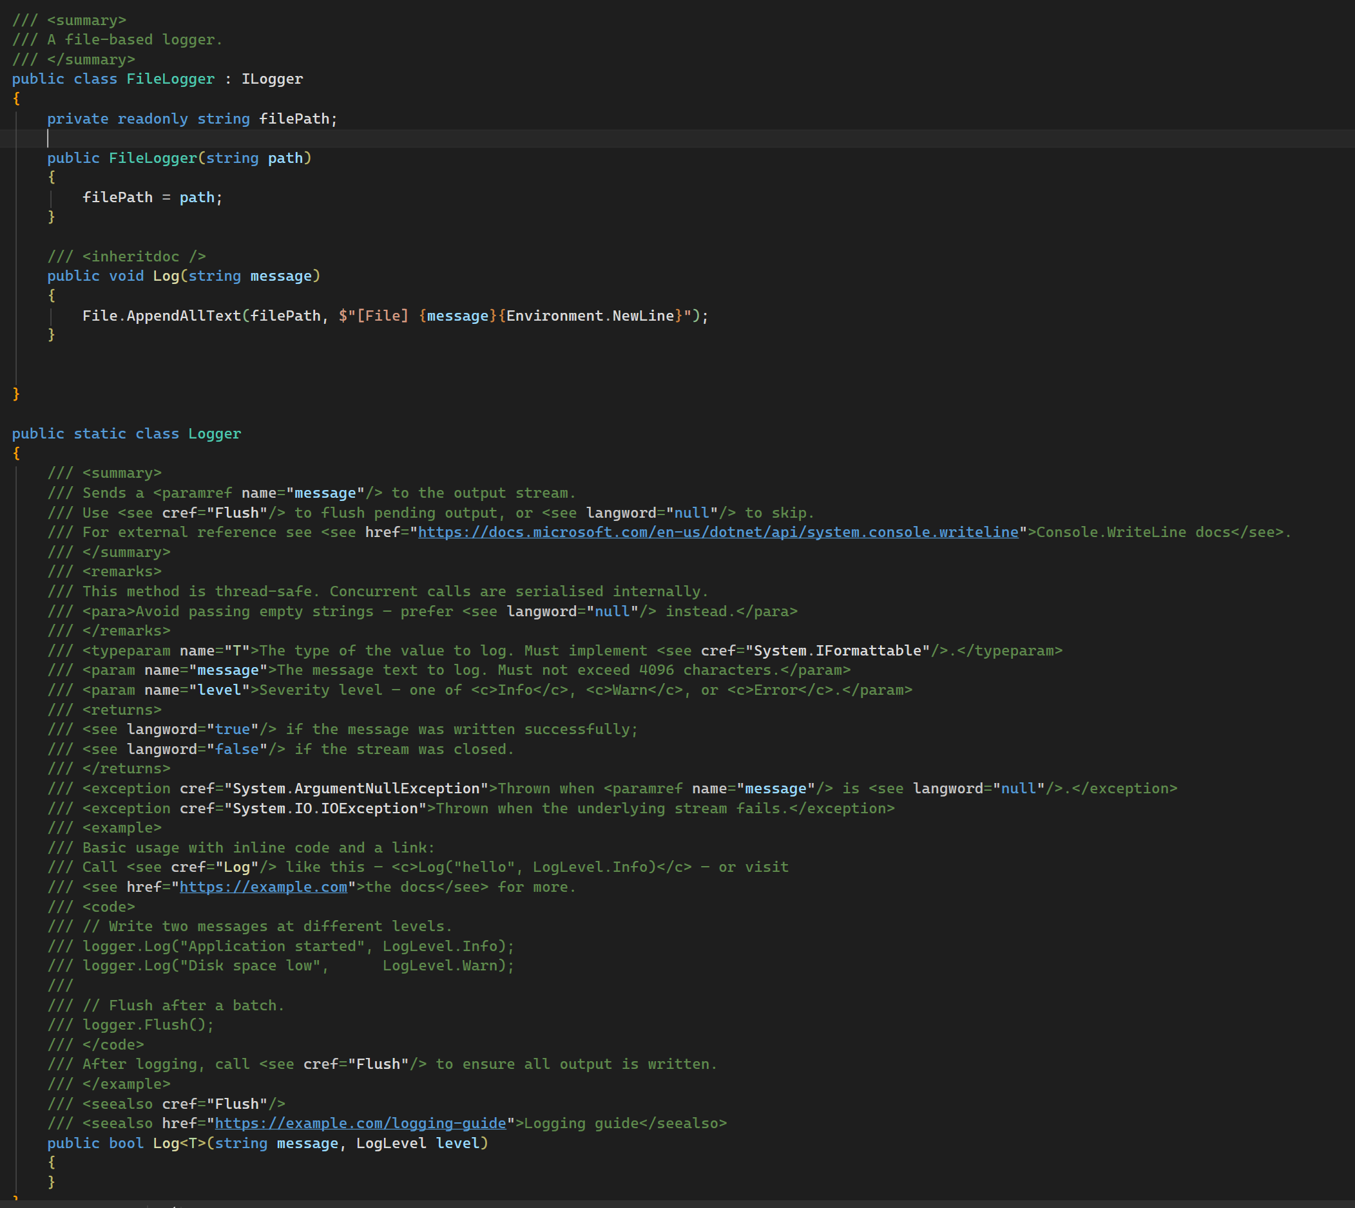The width and height of the screenshot is (1355, 1208).
Task: Click the 'filePath = path;' assignment line
Action: click(x=153, y=197)
